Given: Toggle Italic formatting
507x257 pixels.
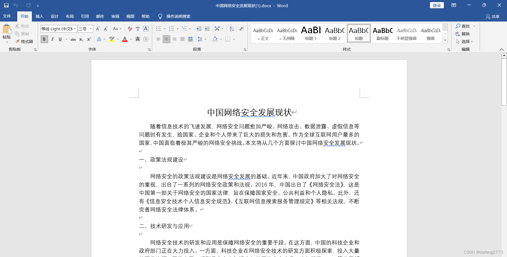Looking at the screenshot, I should point(52,39).
